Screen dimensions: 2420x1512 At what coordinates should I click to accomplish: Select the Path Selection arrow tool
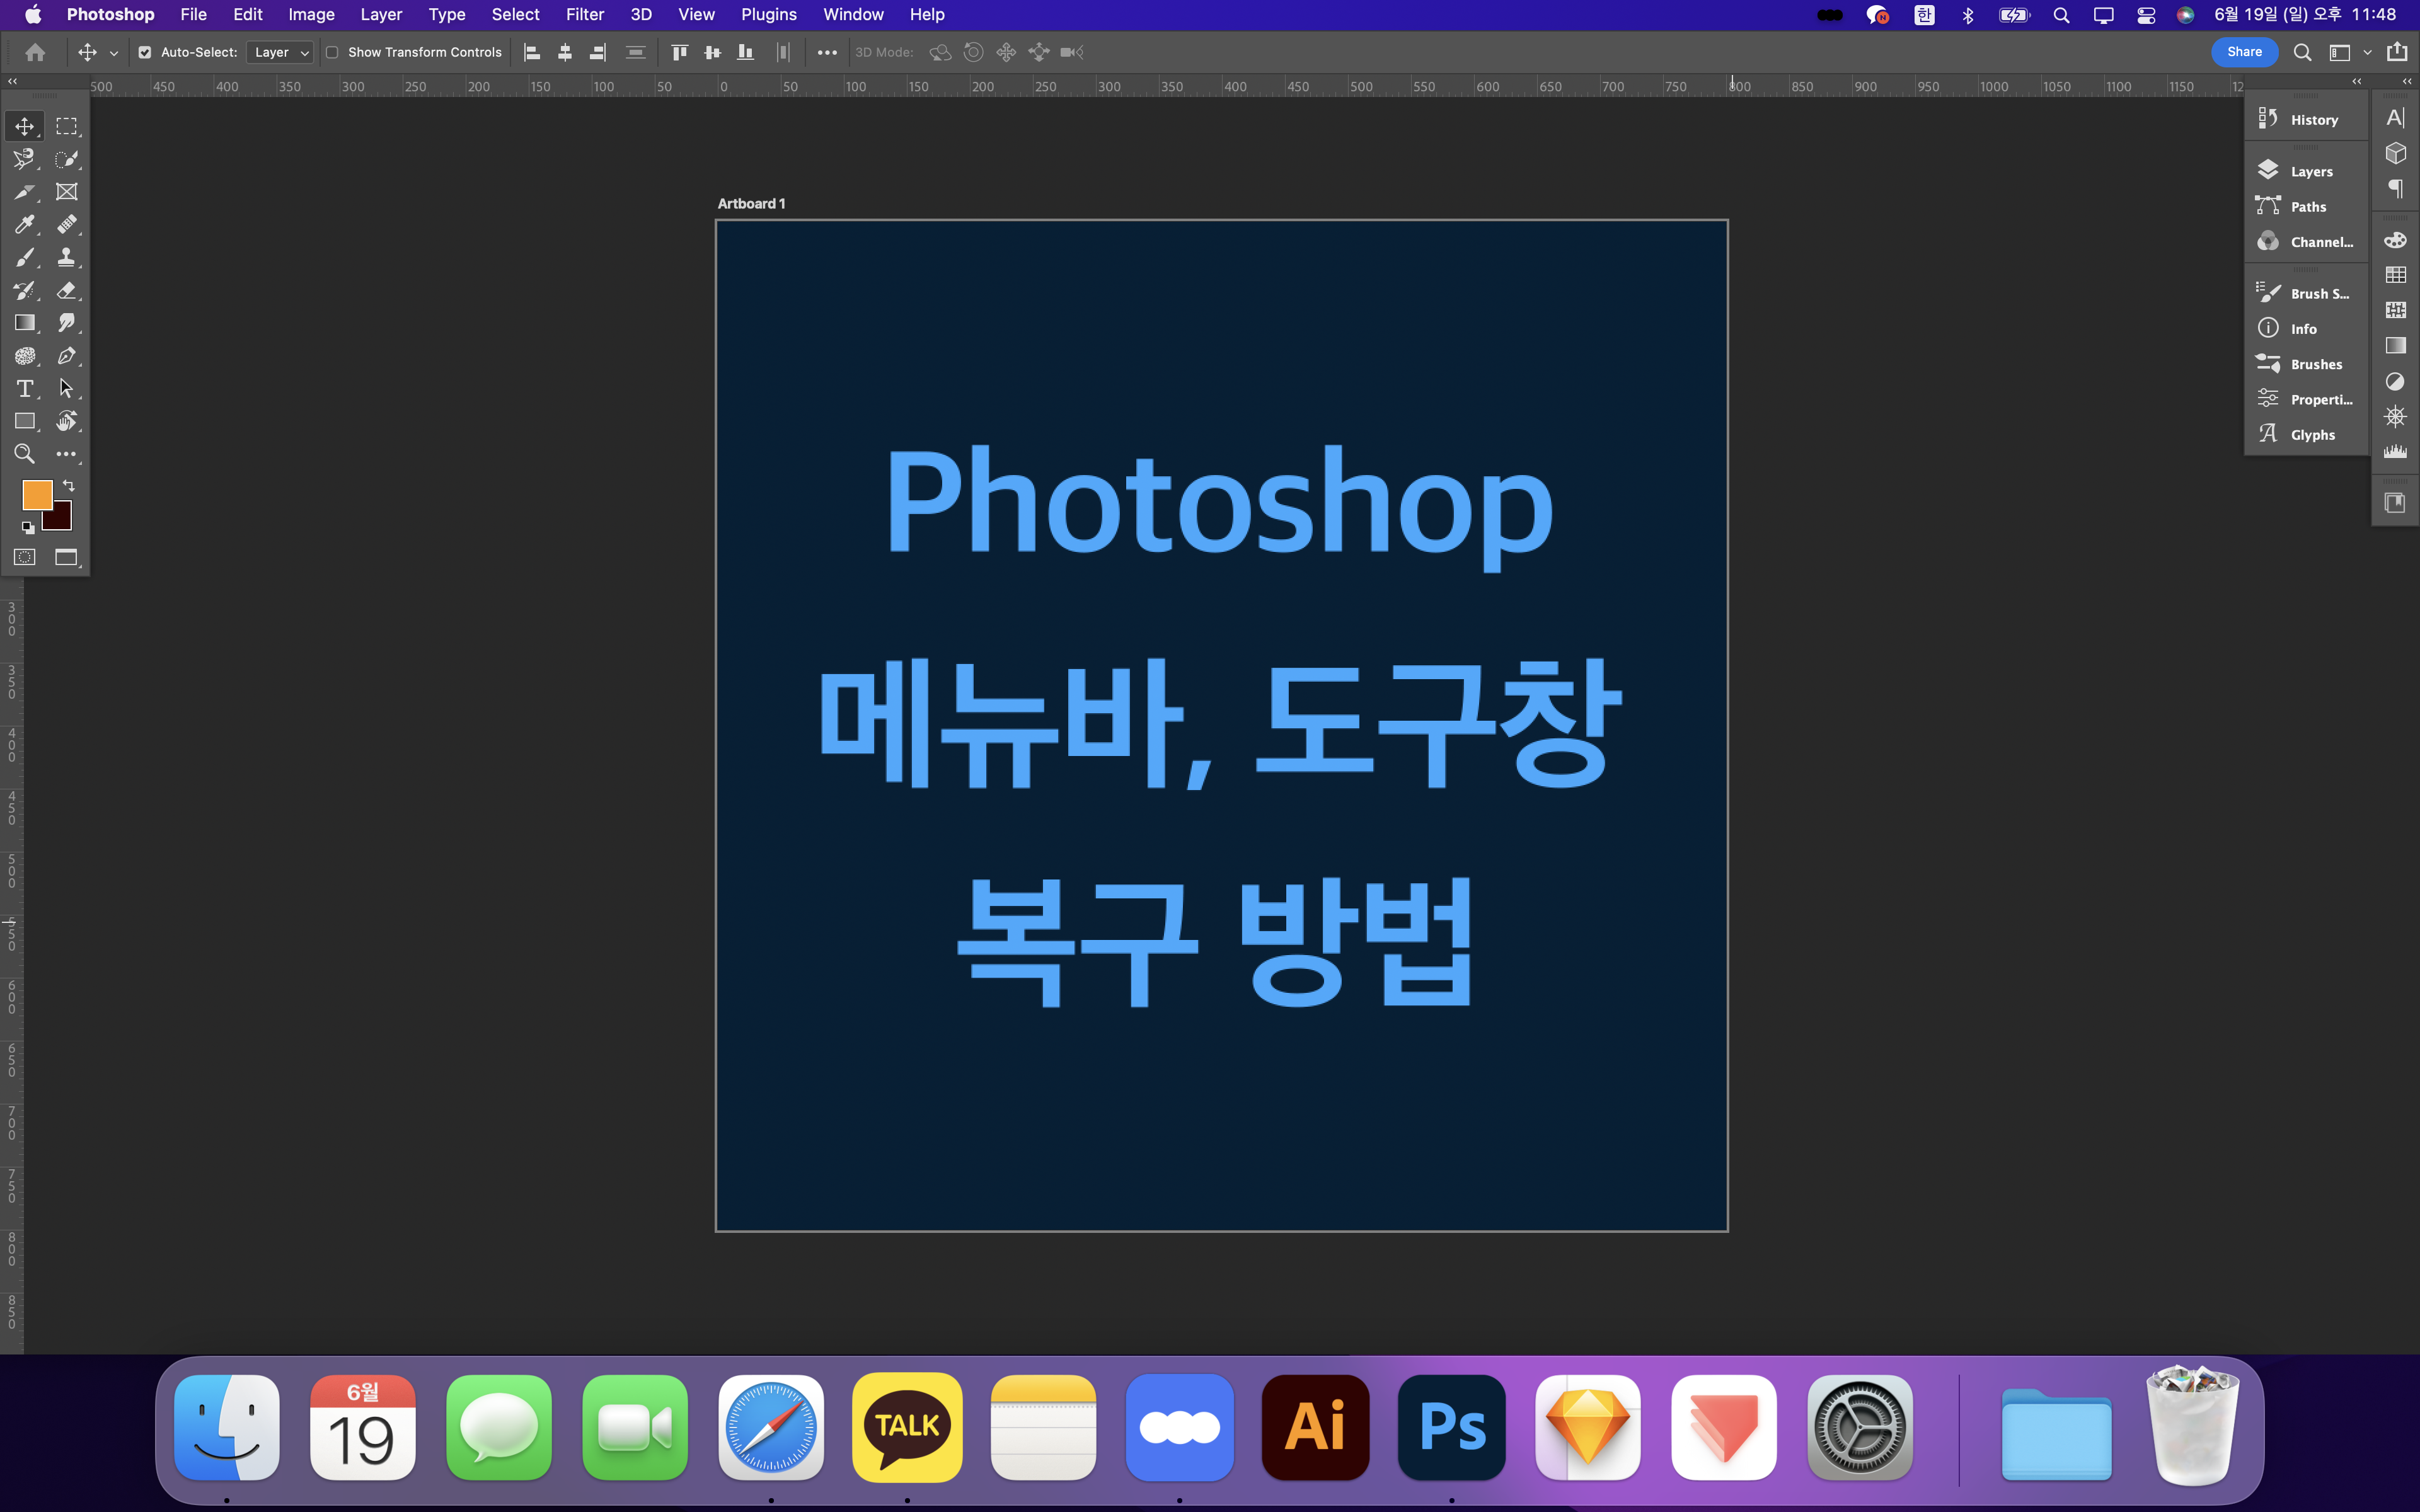66,389
